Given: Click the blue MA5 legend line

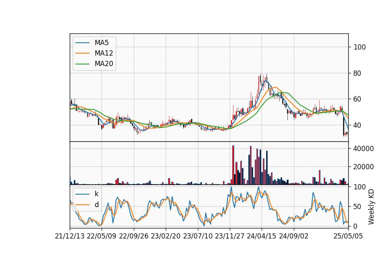Looking at the screenshot, I should [x=82, y=43].
